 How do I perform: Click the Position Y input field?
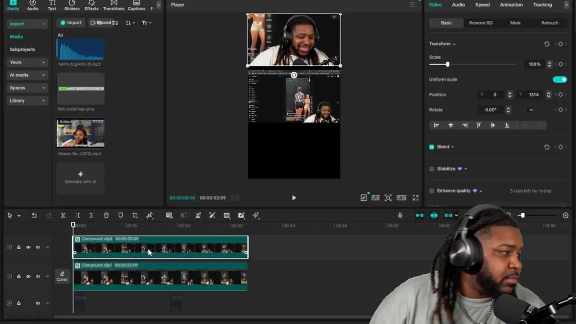pyautogui.click(x=534, y=94)
